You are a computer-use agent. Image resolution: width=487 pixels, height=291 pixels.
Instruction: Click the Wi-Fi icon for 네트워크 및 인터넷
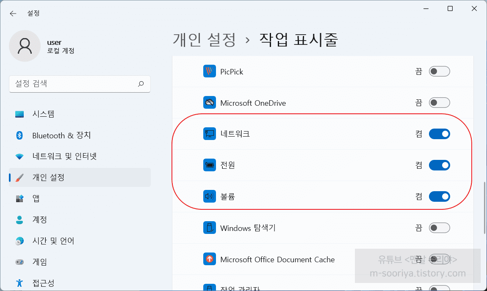point(19,156)
